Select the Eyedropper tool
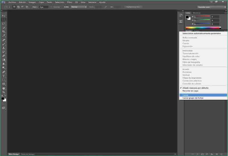 tap(4, 36)
